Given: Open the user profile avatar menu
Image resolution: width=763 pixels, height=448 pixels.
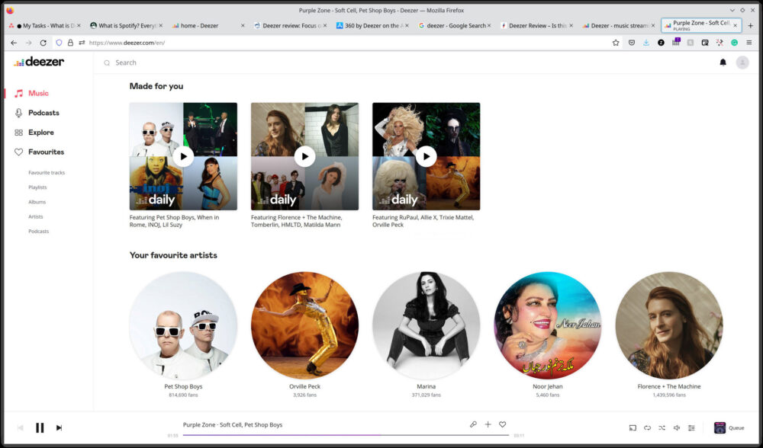Looking at the screenshot, I should click(x=742, y=62).
